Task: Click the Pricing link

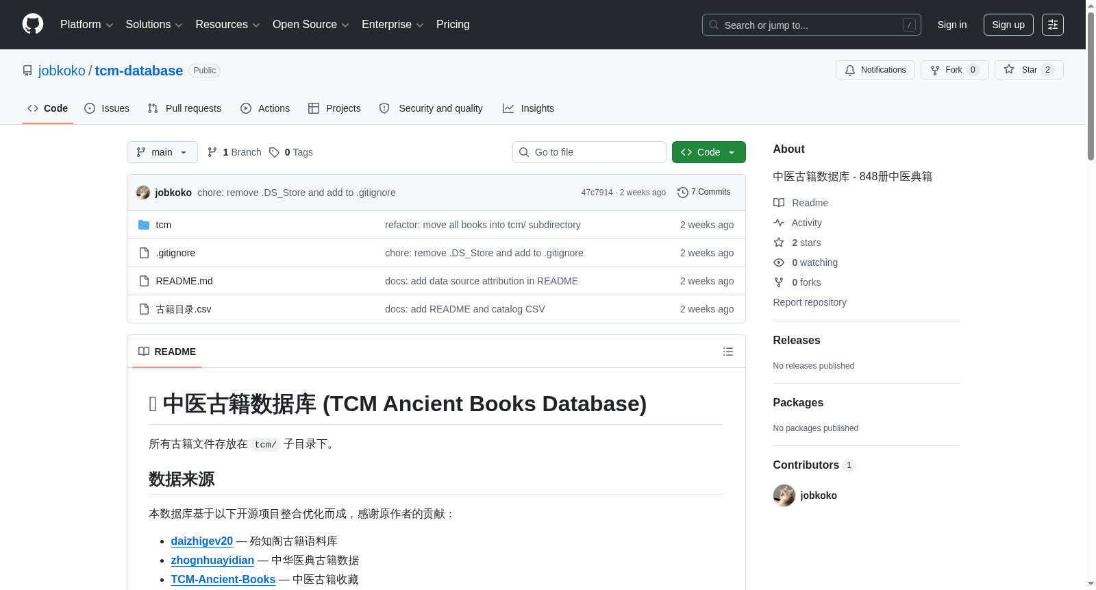Action: 453,25
